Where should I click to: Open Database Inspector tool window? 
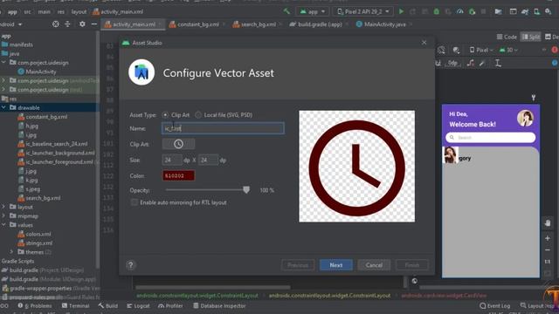[x=219, y=306]
